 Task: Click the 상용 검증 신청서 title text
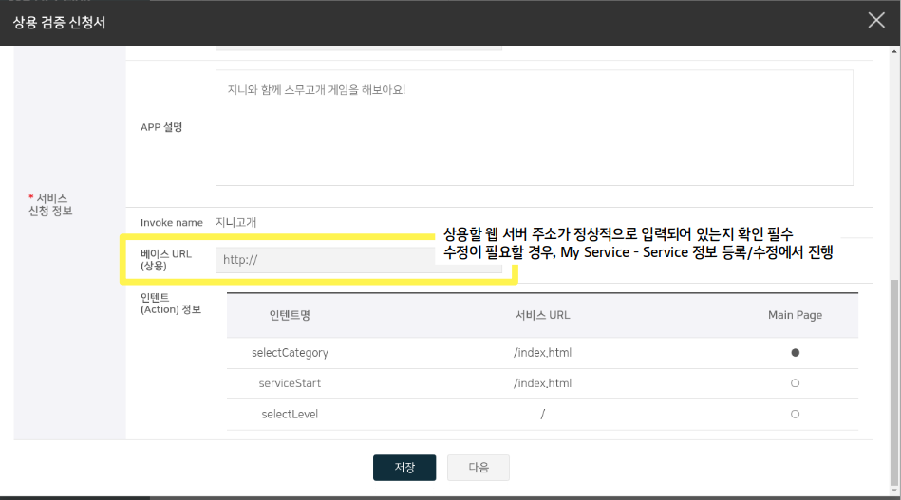59,23
